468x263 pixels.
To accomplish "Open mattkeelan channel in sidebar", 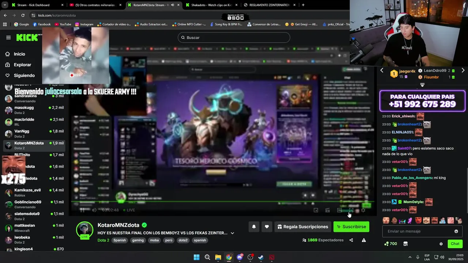I will 34,228.
